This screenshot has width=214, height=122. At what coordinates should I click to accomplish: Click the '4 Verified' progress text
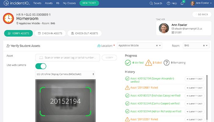pyautogui.click(x=138, y=63)
